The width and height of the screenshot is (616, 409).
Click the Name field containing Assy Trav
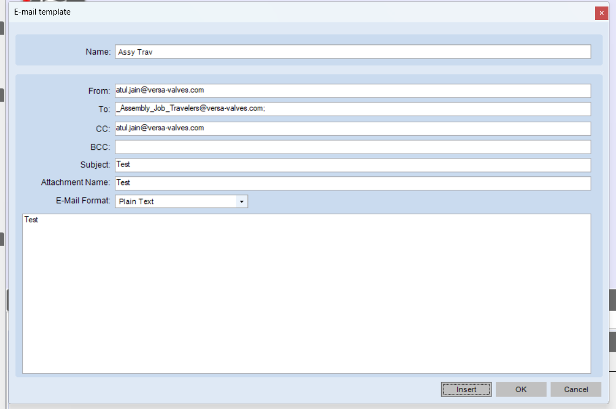click(353, 52)
